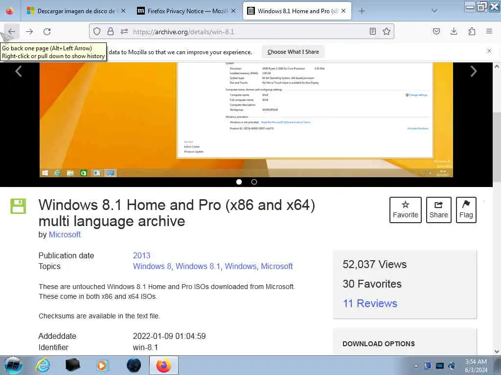Viewport: 501px width, 375px height.
Task: Open site permissions icon in address bar
Action: coord(124,32)
